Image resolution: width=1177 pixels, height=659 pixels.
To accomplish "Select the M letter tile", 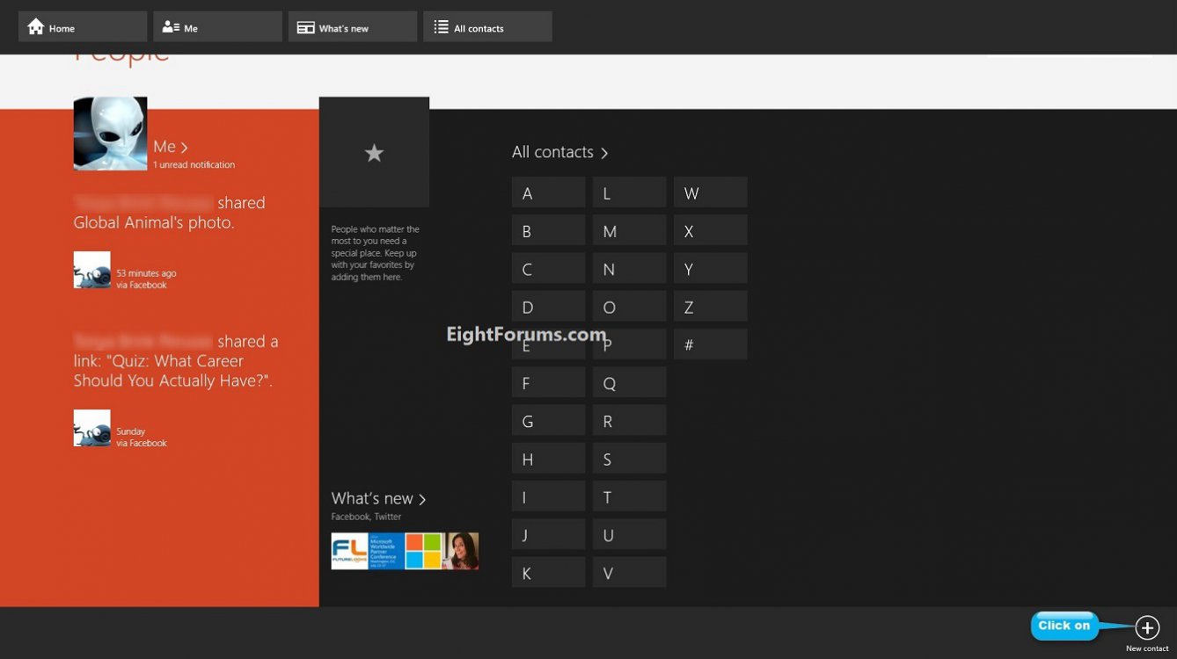I will click(629, 230).
